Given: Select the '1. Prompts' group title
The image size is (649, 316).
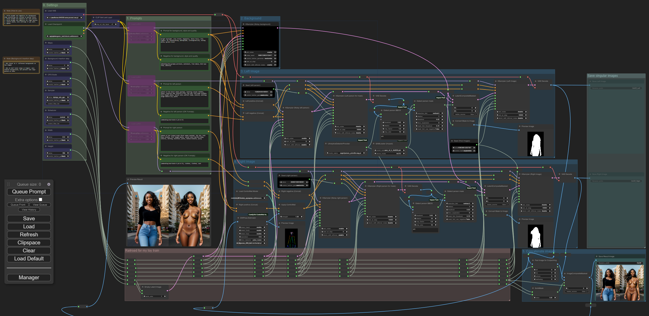Looking at the screenshot, I should pyautogui.click(x=135, y=18).
